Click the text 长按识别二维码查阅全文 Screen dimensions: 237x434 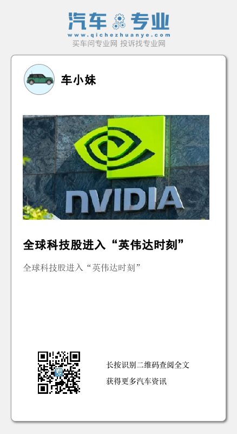coord(148,365)
